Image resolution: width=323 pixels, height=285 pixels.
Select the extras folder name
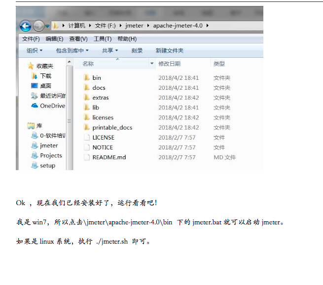click(x=101, y=98)
